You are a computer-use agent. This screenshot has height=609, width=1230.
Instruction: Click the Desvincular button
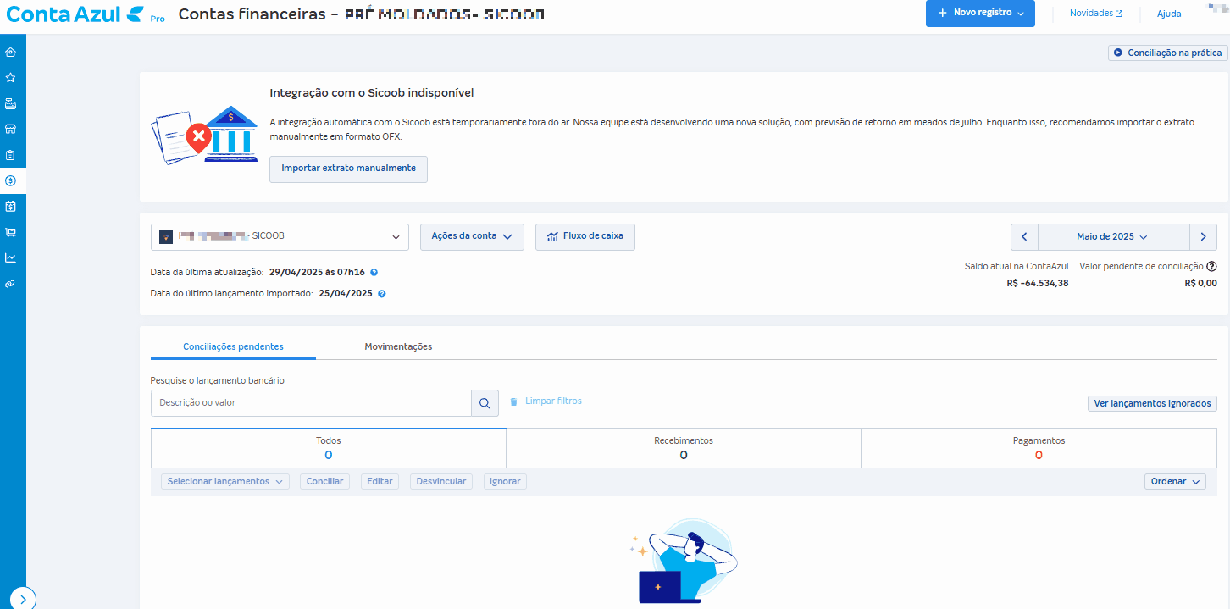pos(441,481)
